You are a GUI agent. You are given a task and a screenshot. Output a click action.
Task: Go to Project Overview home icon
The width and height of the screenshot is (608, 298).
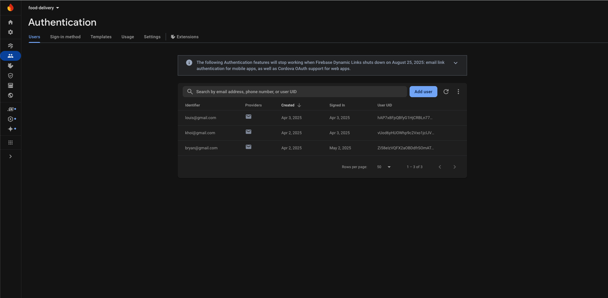(11, 22)
